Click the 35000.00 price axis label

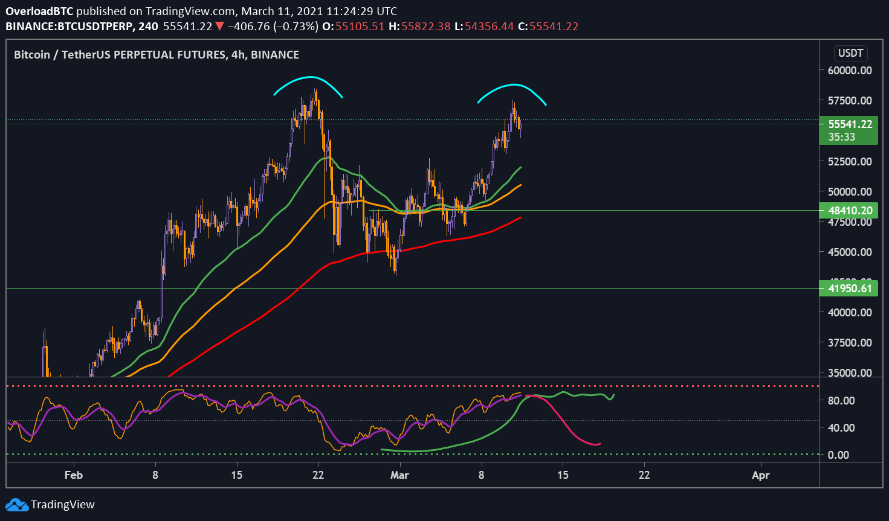tap(850, 372)
